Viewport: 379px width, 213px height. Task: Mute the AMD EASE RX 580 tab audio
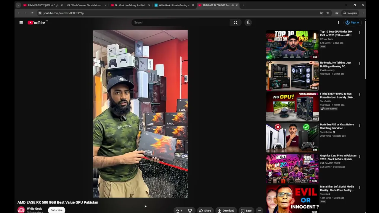(232, 5)
